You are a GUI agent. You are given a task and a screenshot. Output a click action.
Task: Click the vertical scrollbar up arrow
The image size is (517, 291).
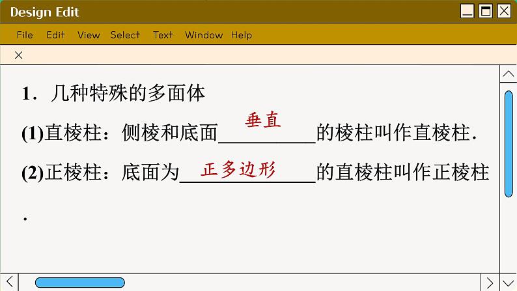tap(509, 76)
